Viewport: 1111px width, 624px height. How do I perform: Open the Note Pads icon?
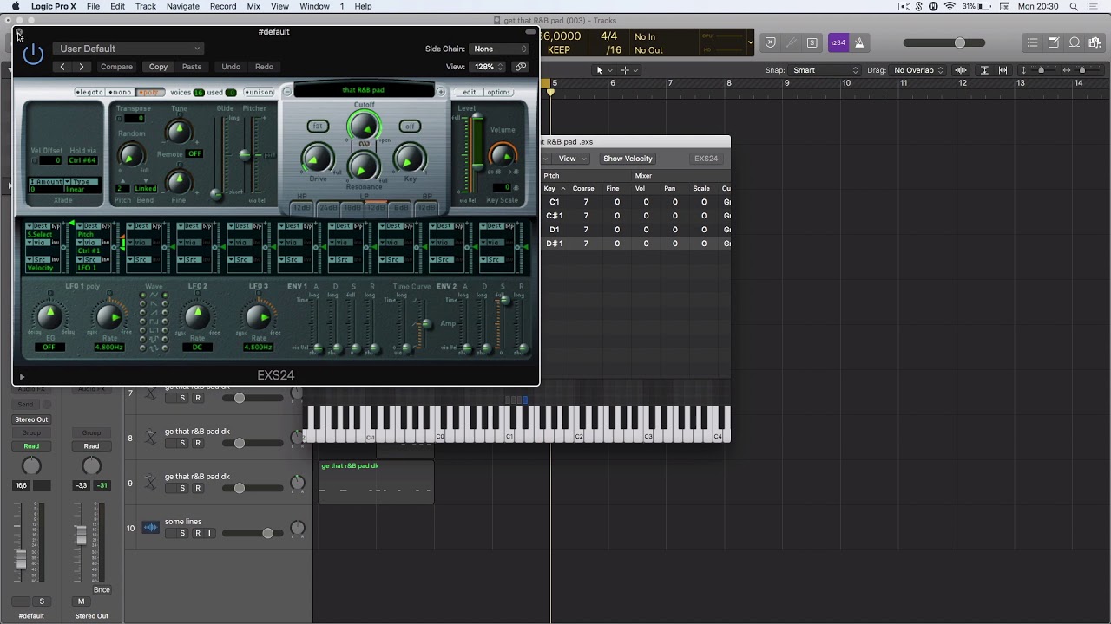[1054, 42]
